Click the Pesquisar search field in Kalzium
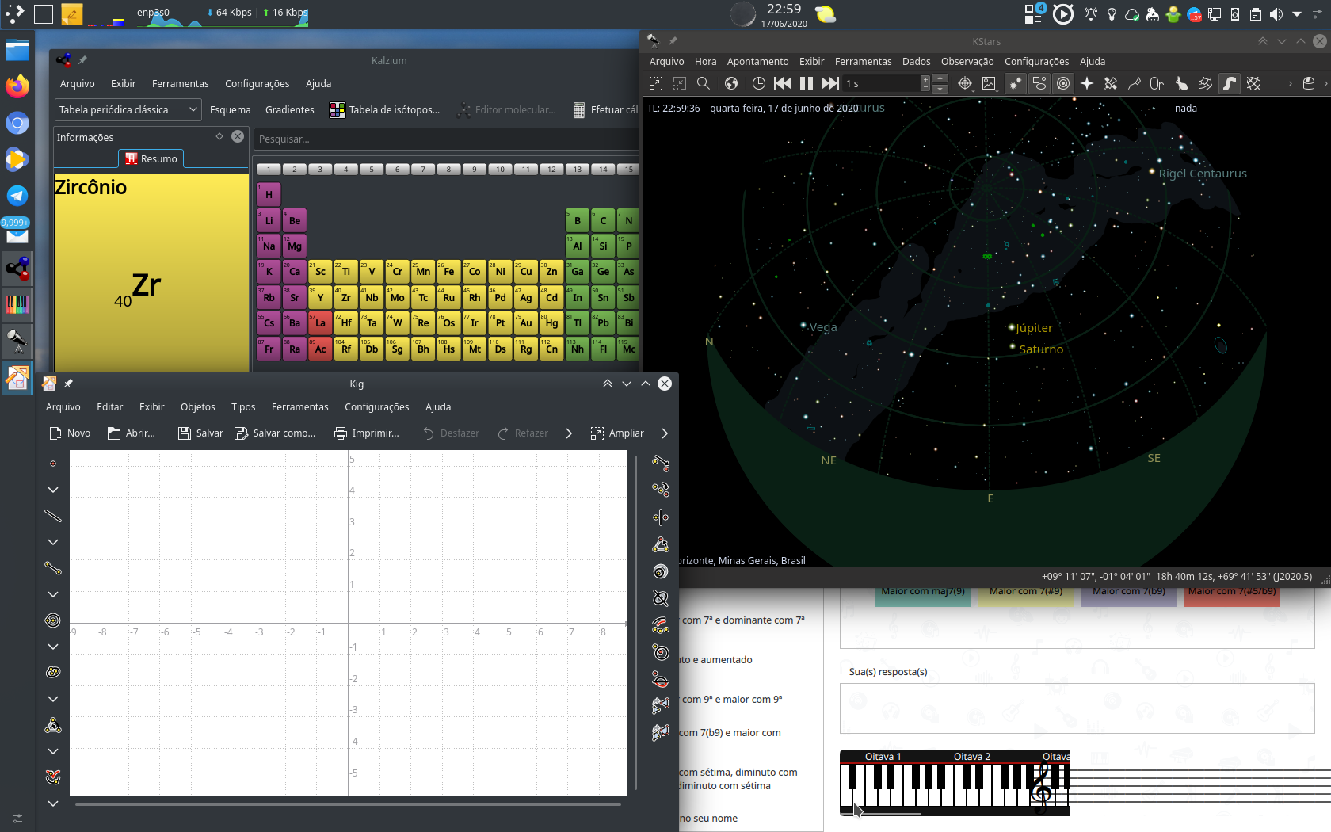 pyautogui.click(x=446, y=139)
